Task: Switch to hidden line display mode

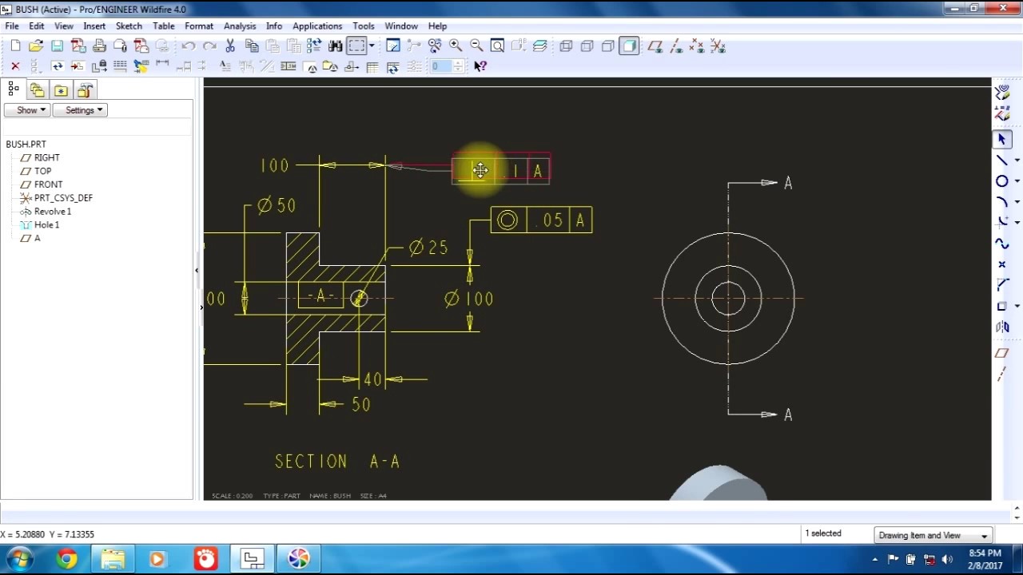Action: pos(587,46)
